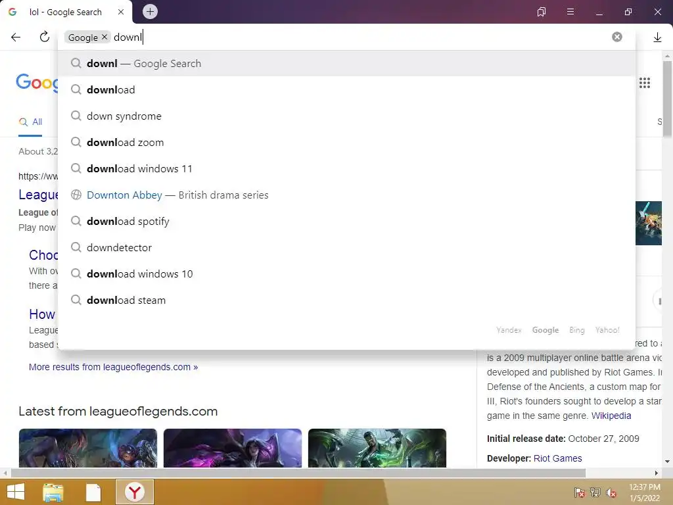This screenshot has height=505, width=673.
Task: Choose the 'download zoom' suggestion
Action: point(347,142)
